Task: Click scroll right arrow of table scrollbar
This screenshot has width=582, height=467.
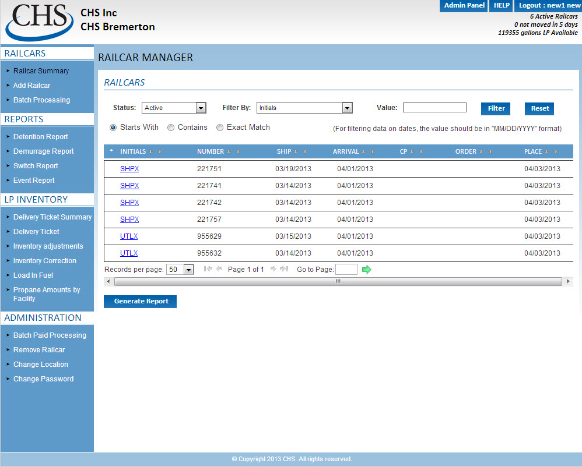Action: click(568, 282)
